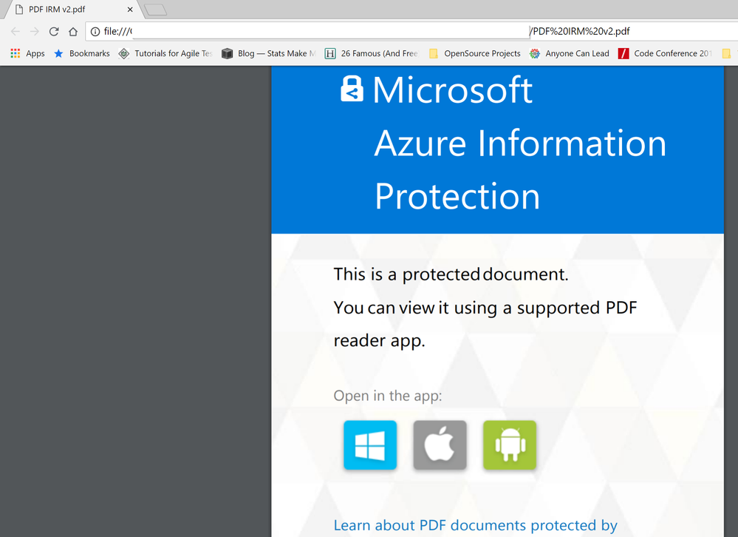The height and width of the screenshot is (537, 738).
Task: Open in the Android app icon
Action: (x=509, y=445)
